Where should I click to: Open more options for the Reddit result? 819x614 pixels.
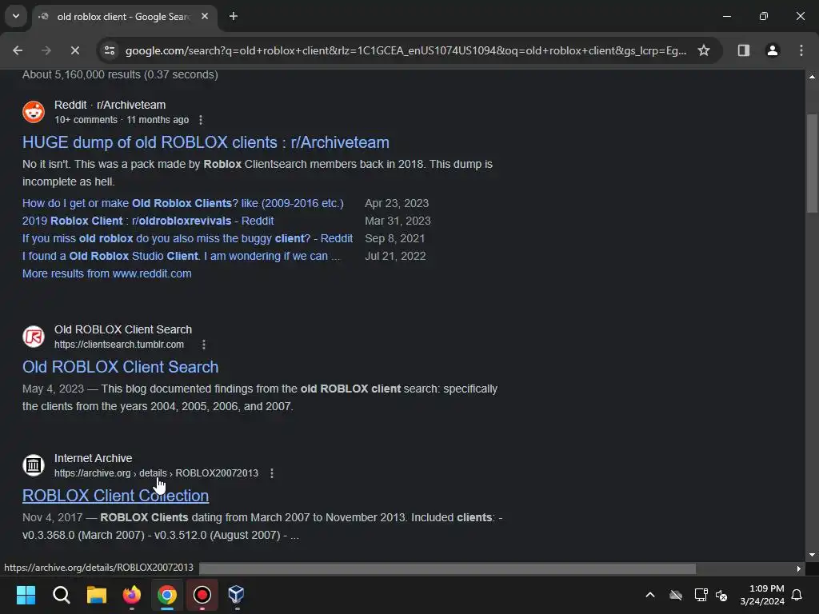201,120
